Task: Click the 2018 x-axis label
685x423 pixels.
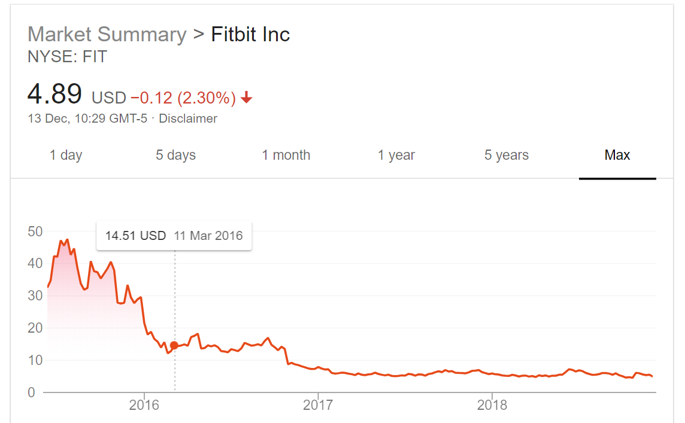Action: (492, 405)
